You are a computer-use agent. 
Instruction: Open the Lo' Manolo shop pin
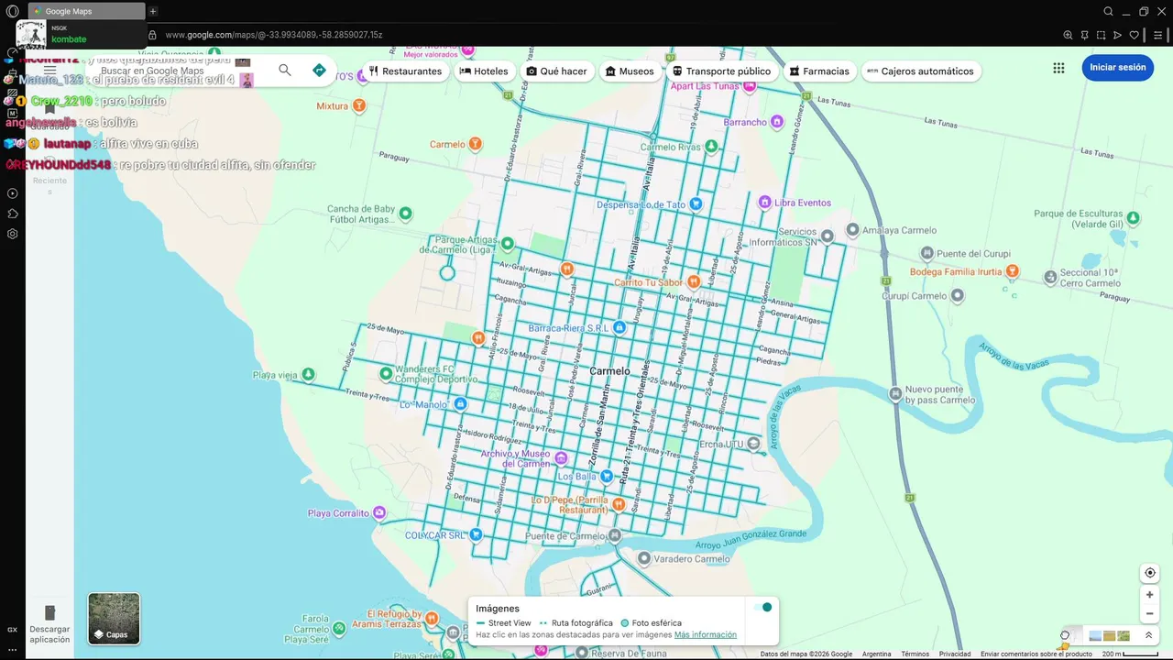click(x=460, y=404)
